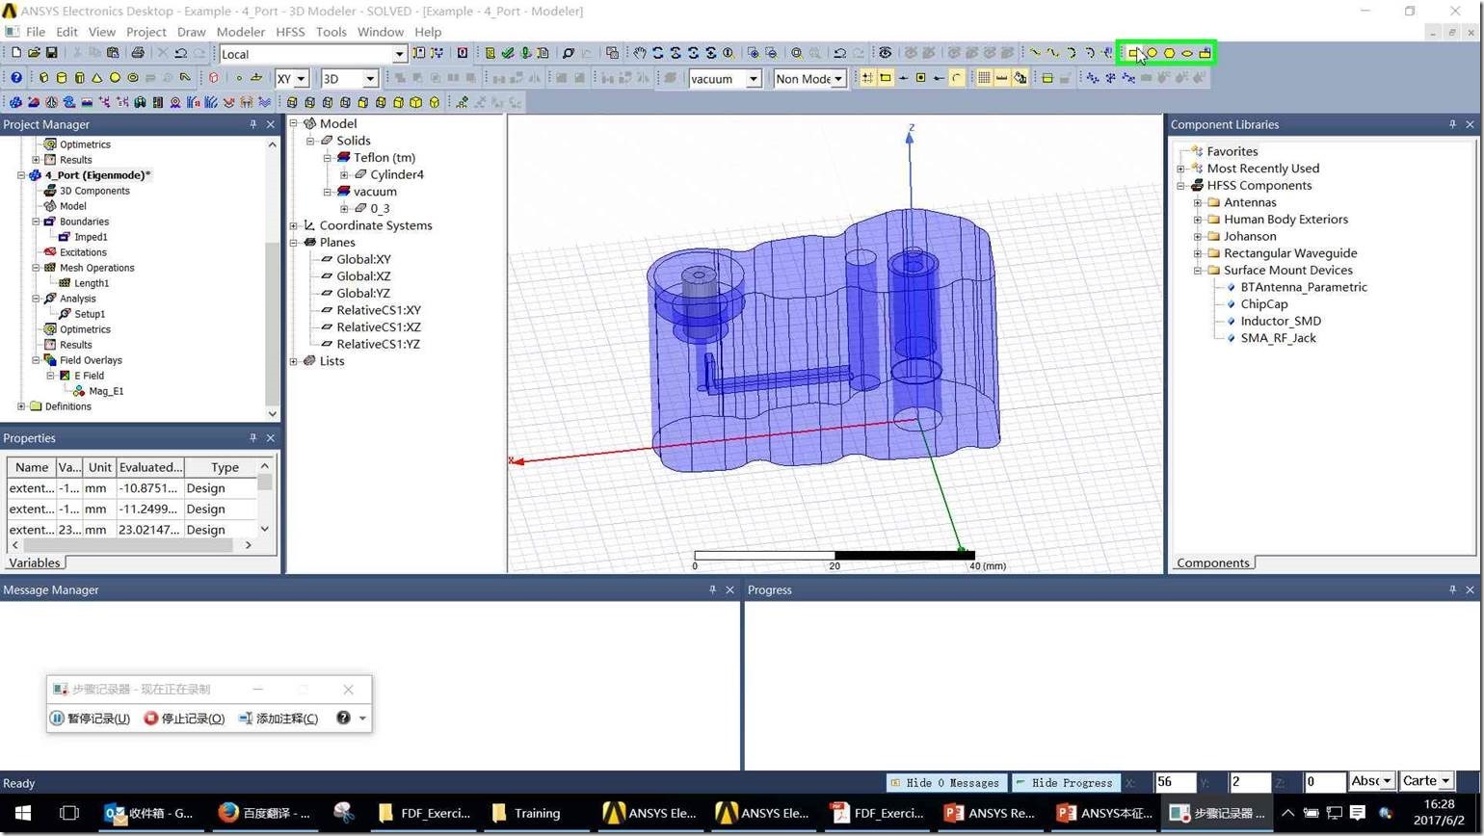Open the HFSS menu

point(289,32)
